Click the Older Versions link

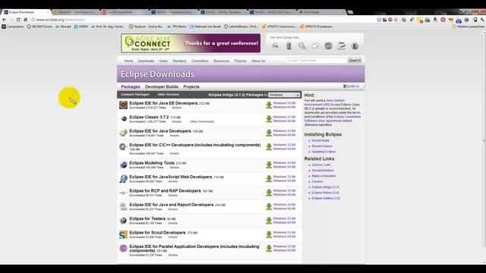(168, 94)
